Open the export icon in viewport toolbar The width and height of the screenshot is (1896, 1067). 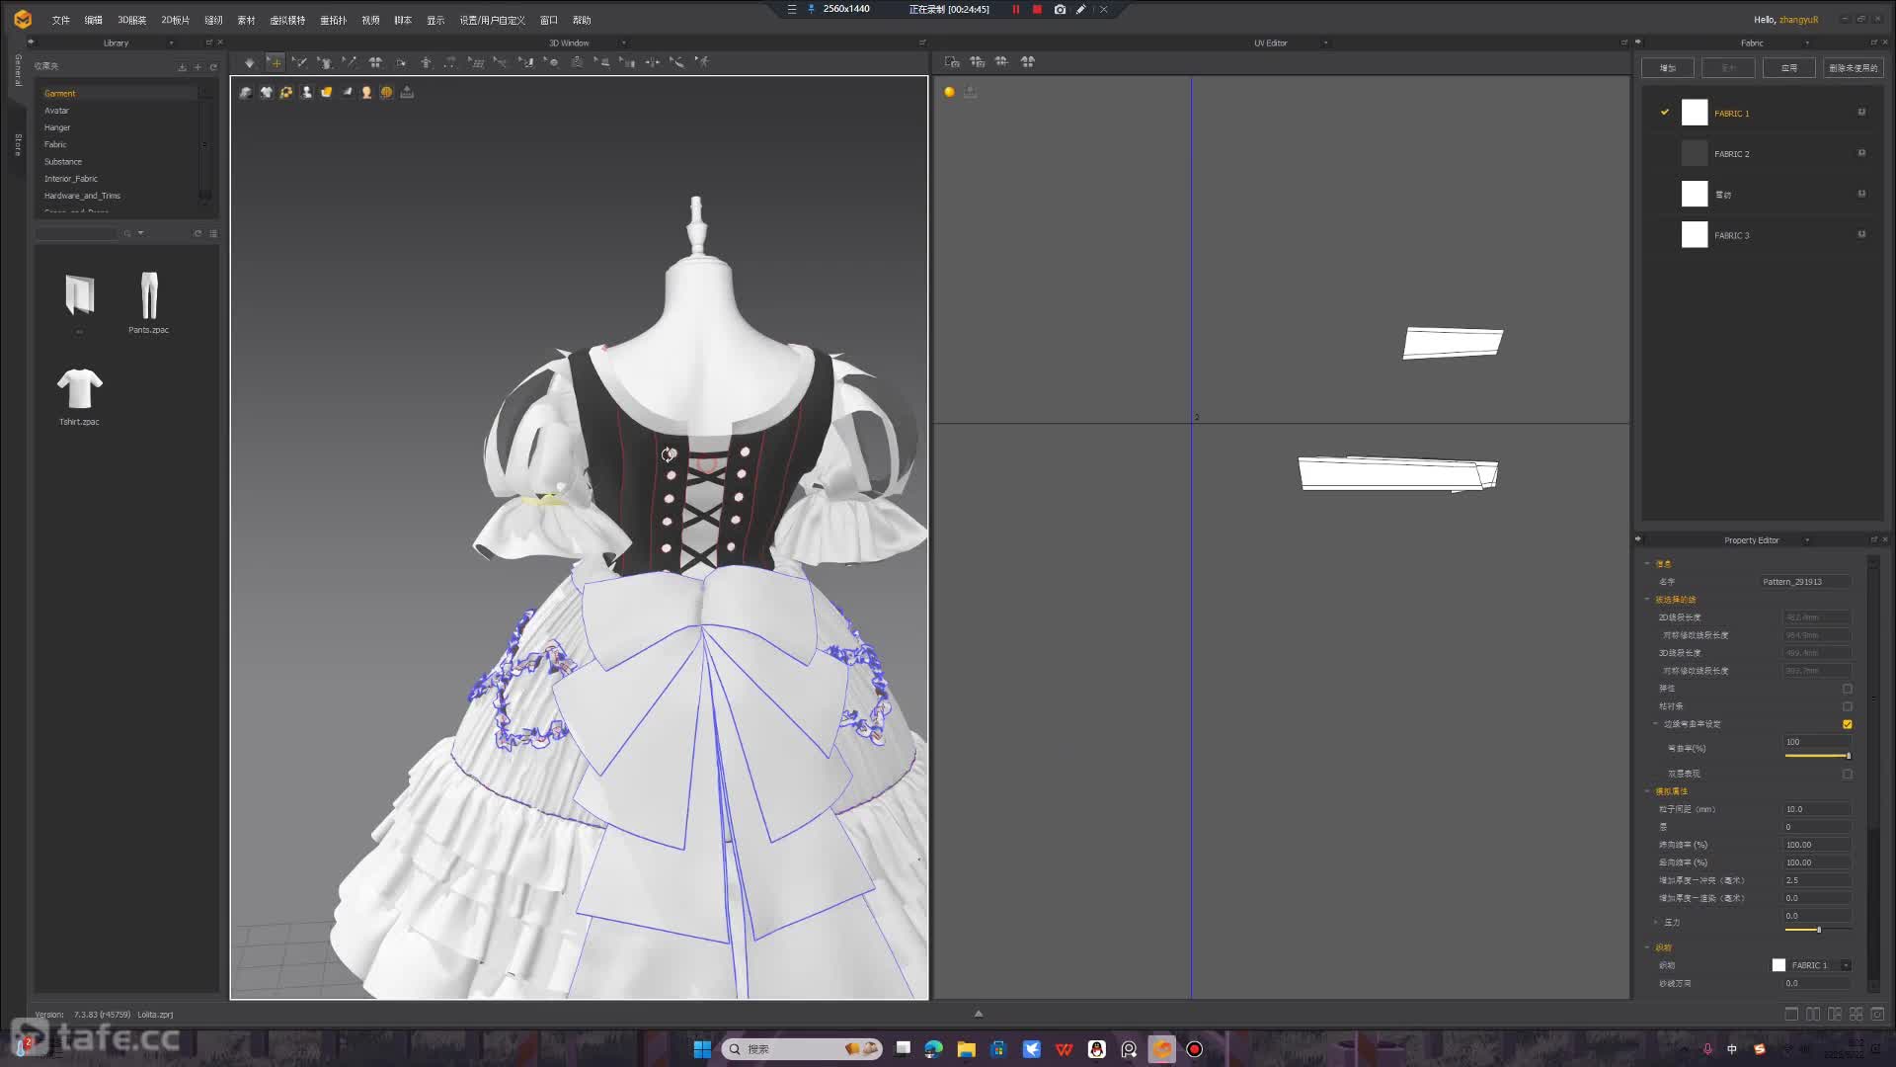pyautogui.click(x=407, y=92)
